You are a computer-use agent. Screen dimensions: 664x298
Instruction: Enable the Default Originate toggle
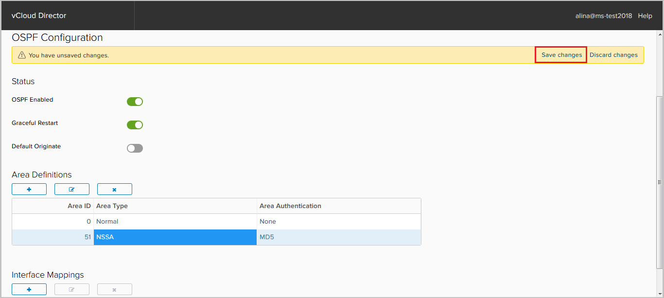[135, 148]
